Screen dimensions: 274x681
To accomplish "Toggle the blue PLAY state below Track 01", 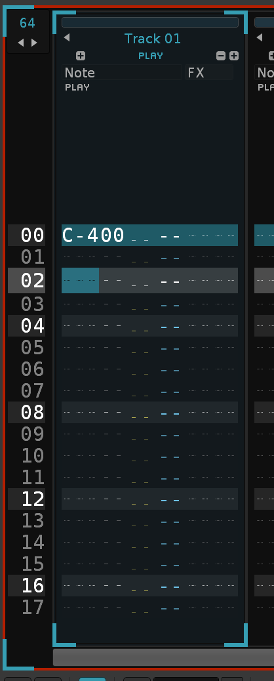I will [151, 56].
